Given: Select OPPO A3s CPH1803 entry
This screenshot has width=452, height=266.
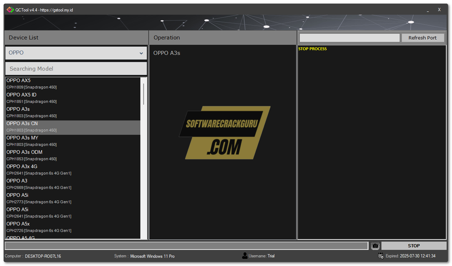Looking at the screenshot, I should pyautogui.click(x=73, y=113).
